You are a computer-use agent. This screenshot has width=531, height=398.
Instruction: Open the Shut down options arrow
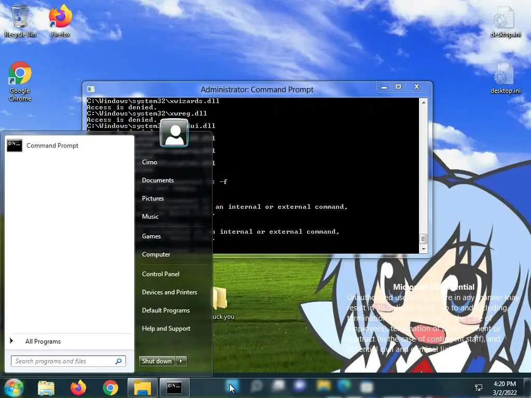[181, 361]
